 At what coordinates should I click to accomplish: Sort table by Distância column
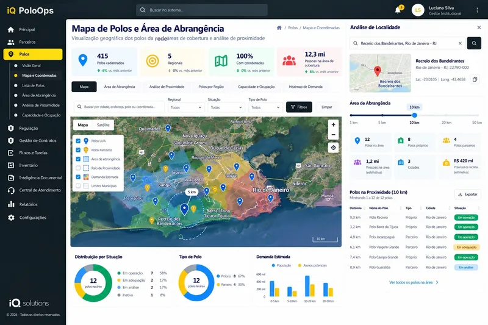click(357, 208)
